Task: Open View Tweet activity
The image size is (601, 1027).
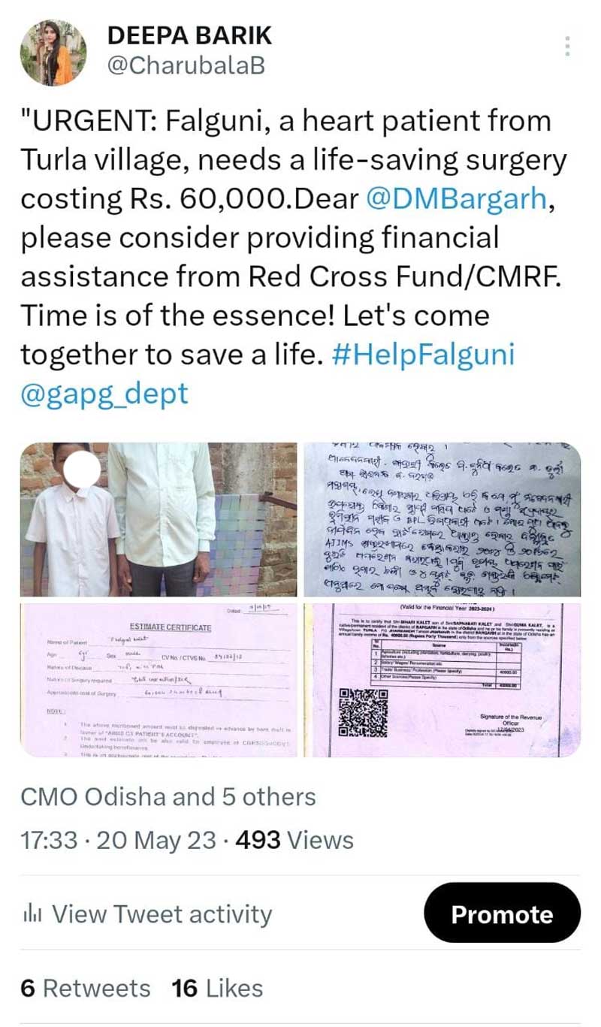Action: coord(162,914)
